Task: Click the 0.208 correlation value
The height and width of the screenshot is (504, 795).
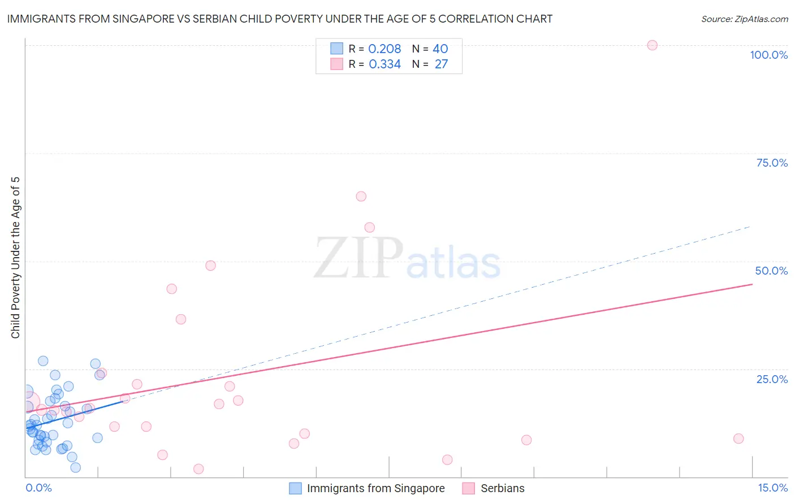Action: (x=384, y=49)
